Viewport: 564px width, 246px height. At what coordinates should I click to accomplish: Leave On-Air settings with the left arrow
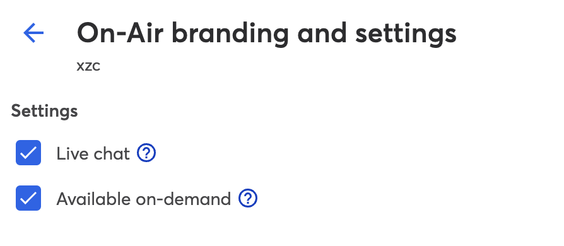click(33, 33)
